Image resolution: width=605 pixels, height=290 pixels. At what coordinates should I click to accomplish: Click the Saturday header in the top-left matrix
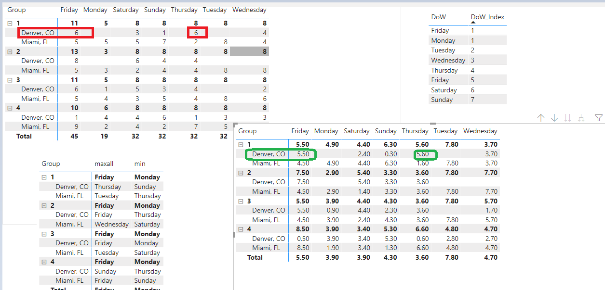(x=126, y=10)
